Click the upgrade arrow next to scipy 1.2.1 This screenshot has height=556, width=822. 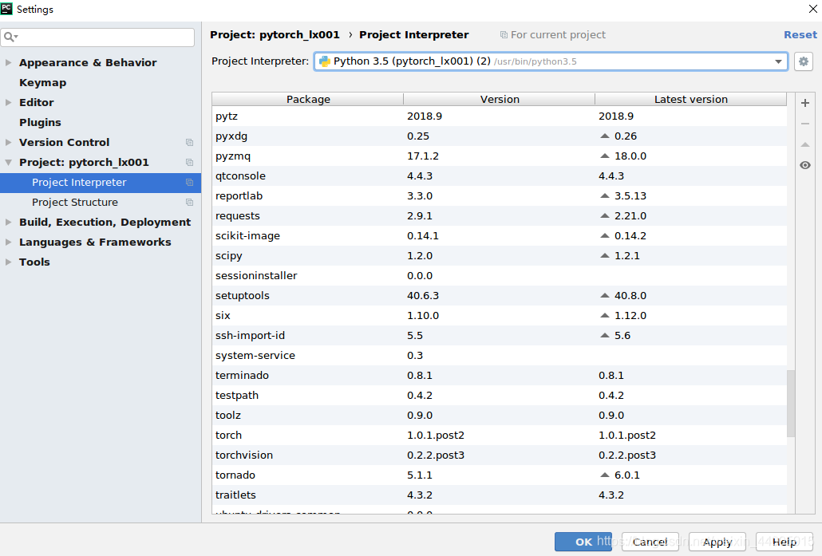[604, 255]
